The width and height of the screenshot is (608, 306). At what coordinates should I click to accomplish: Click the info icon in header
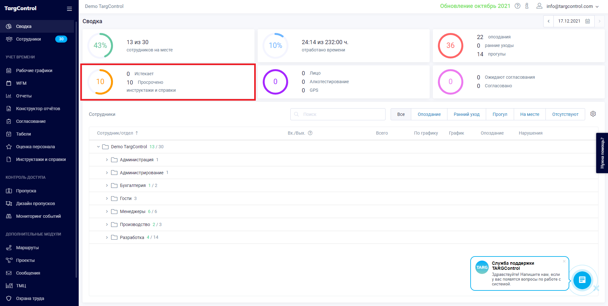pyautogui.click(x=527, y=6)
